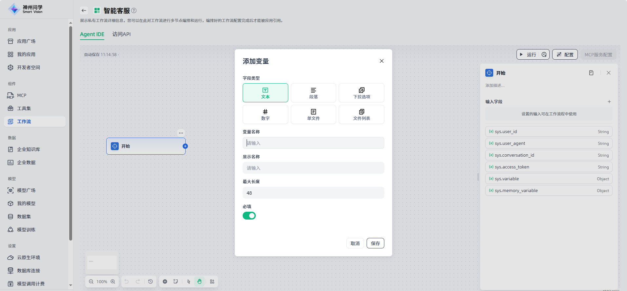This screenshot has height=291, width=627.
Task: Click the organize nodes layout icon
Action: (x=212, y=281)
